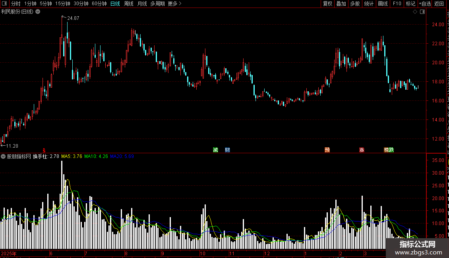Screen dimensions: 449x258
Task: Open the 榜 ranking list marker
Action: tap(386, 150)
